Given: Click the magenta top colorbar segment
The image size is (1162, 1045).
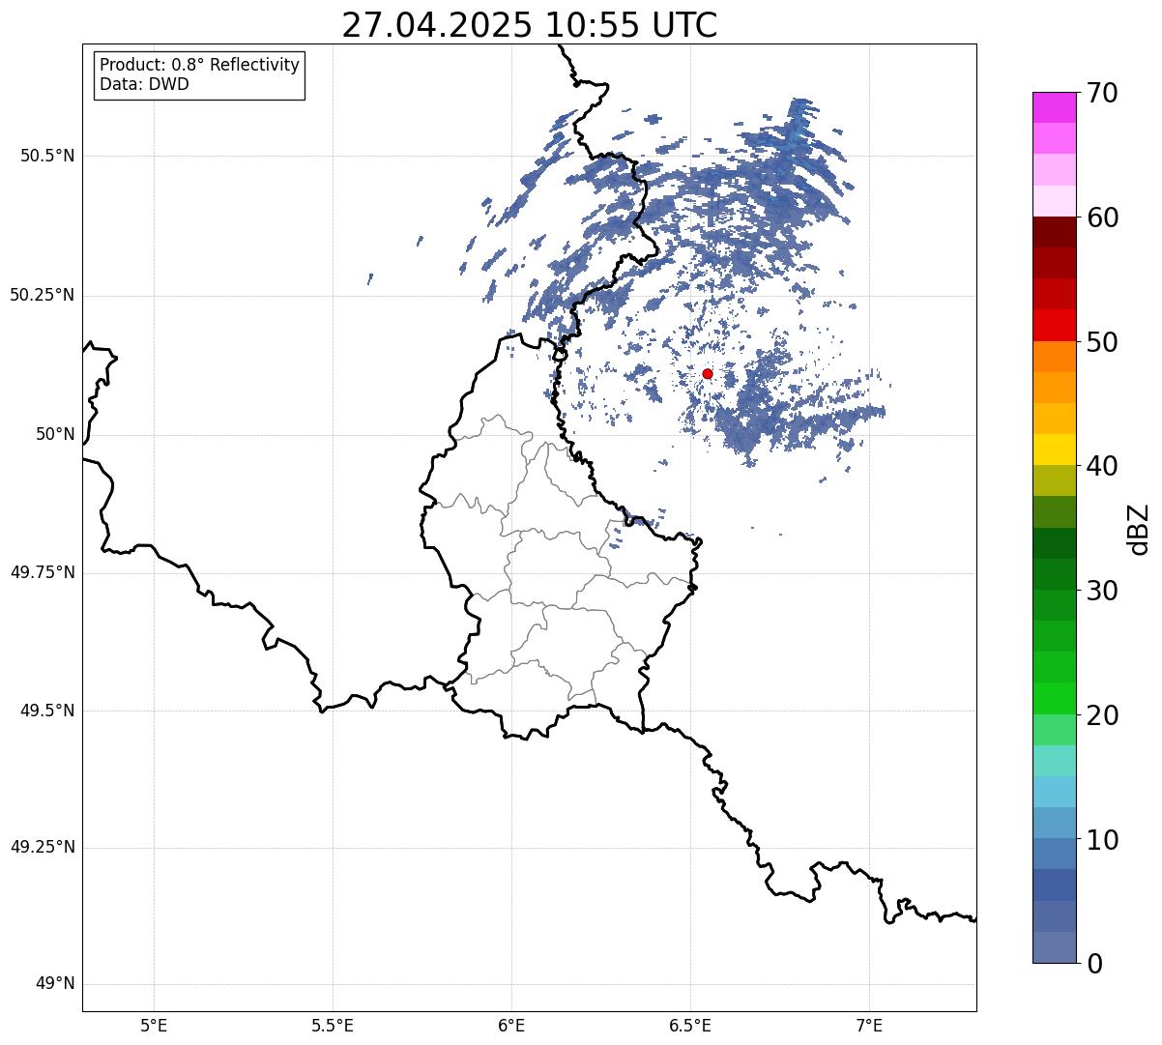Looking at the screenshot, I should tap(1054, 107).
